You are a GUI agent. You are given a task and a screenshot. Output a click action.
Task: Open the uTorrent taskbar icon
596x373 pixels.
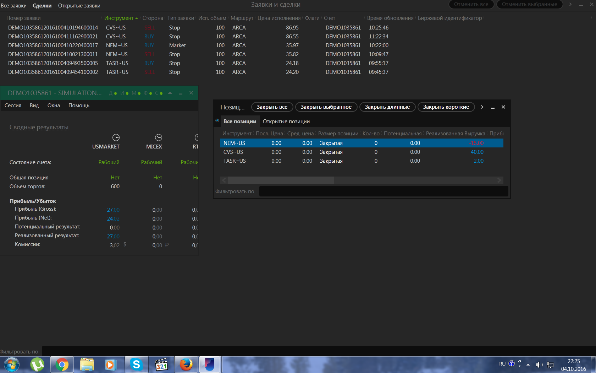(x=37, y=364)
